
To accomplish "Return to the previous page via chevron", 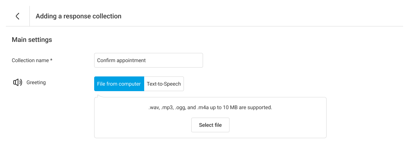I will [x=18, y=16].
